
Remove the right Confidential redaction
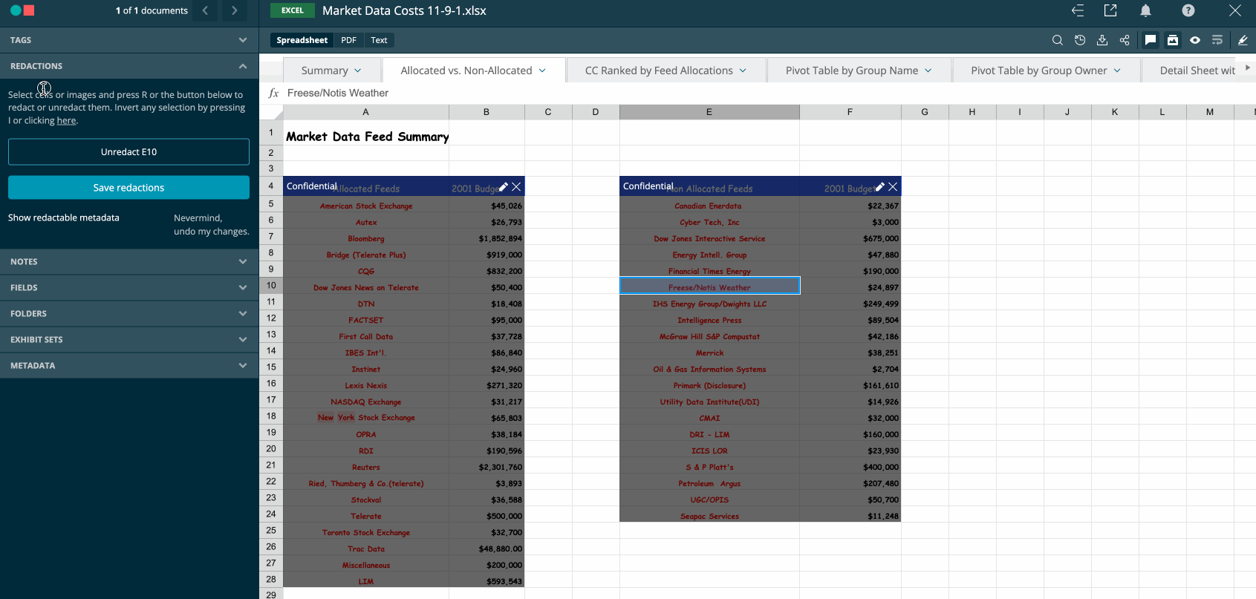click(x=893, y=187)
